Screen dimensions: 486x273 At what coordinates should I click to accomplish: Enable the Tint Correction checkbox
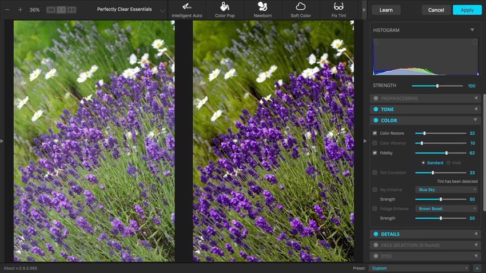tap(375, 172)
